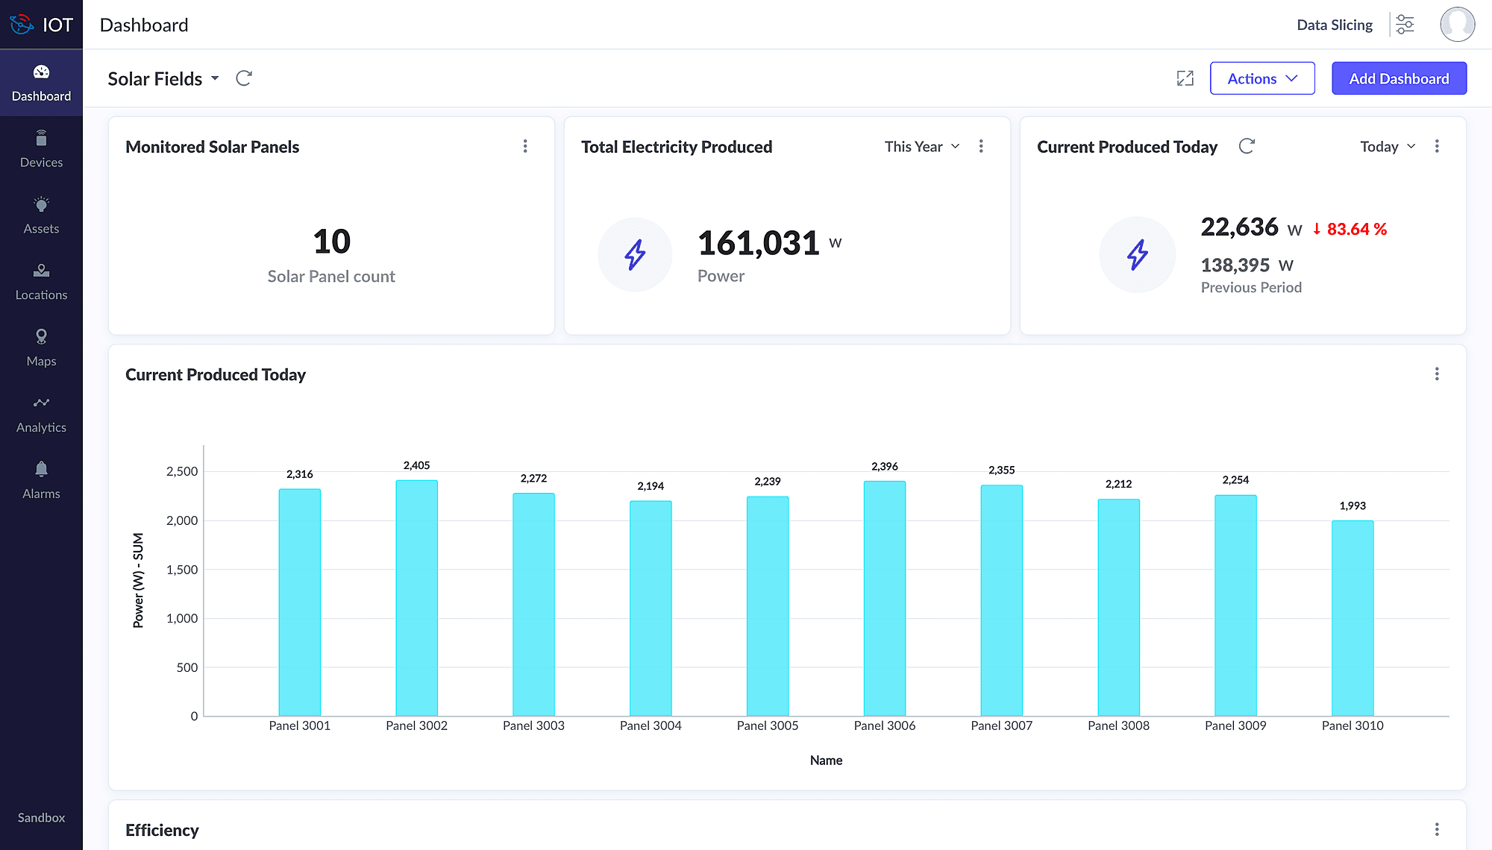The height and width of the screenshot is (850, 1492).
Task: Open the Today period dropdown
Action: pyautogui.click(x=1388, y=146)
